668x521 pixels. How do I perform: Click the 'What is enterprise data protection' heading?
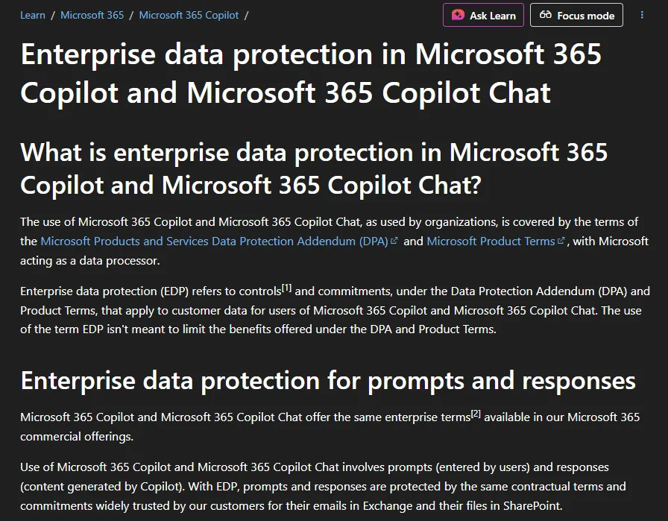tap(314, 168)
